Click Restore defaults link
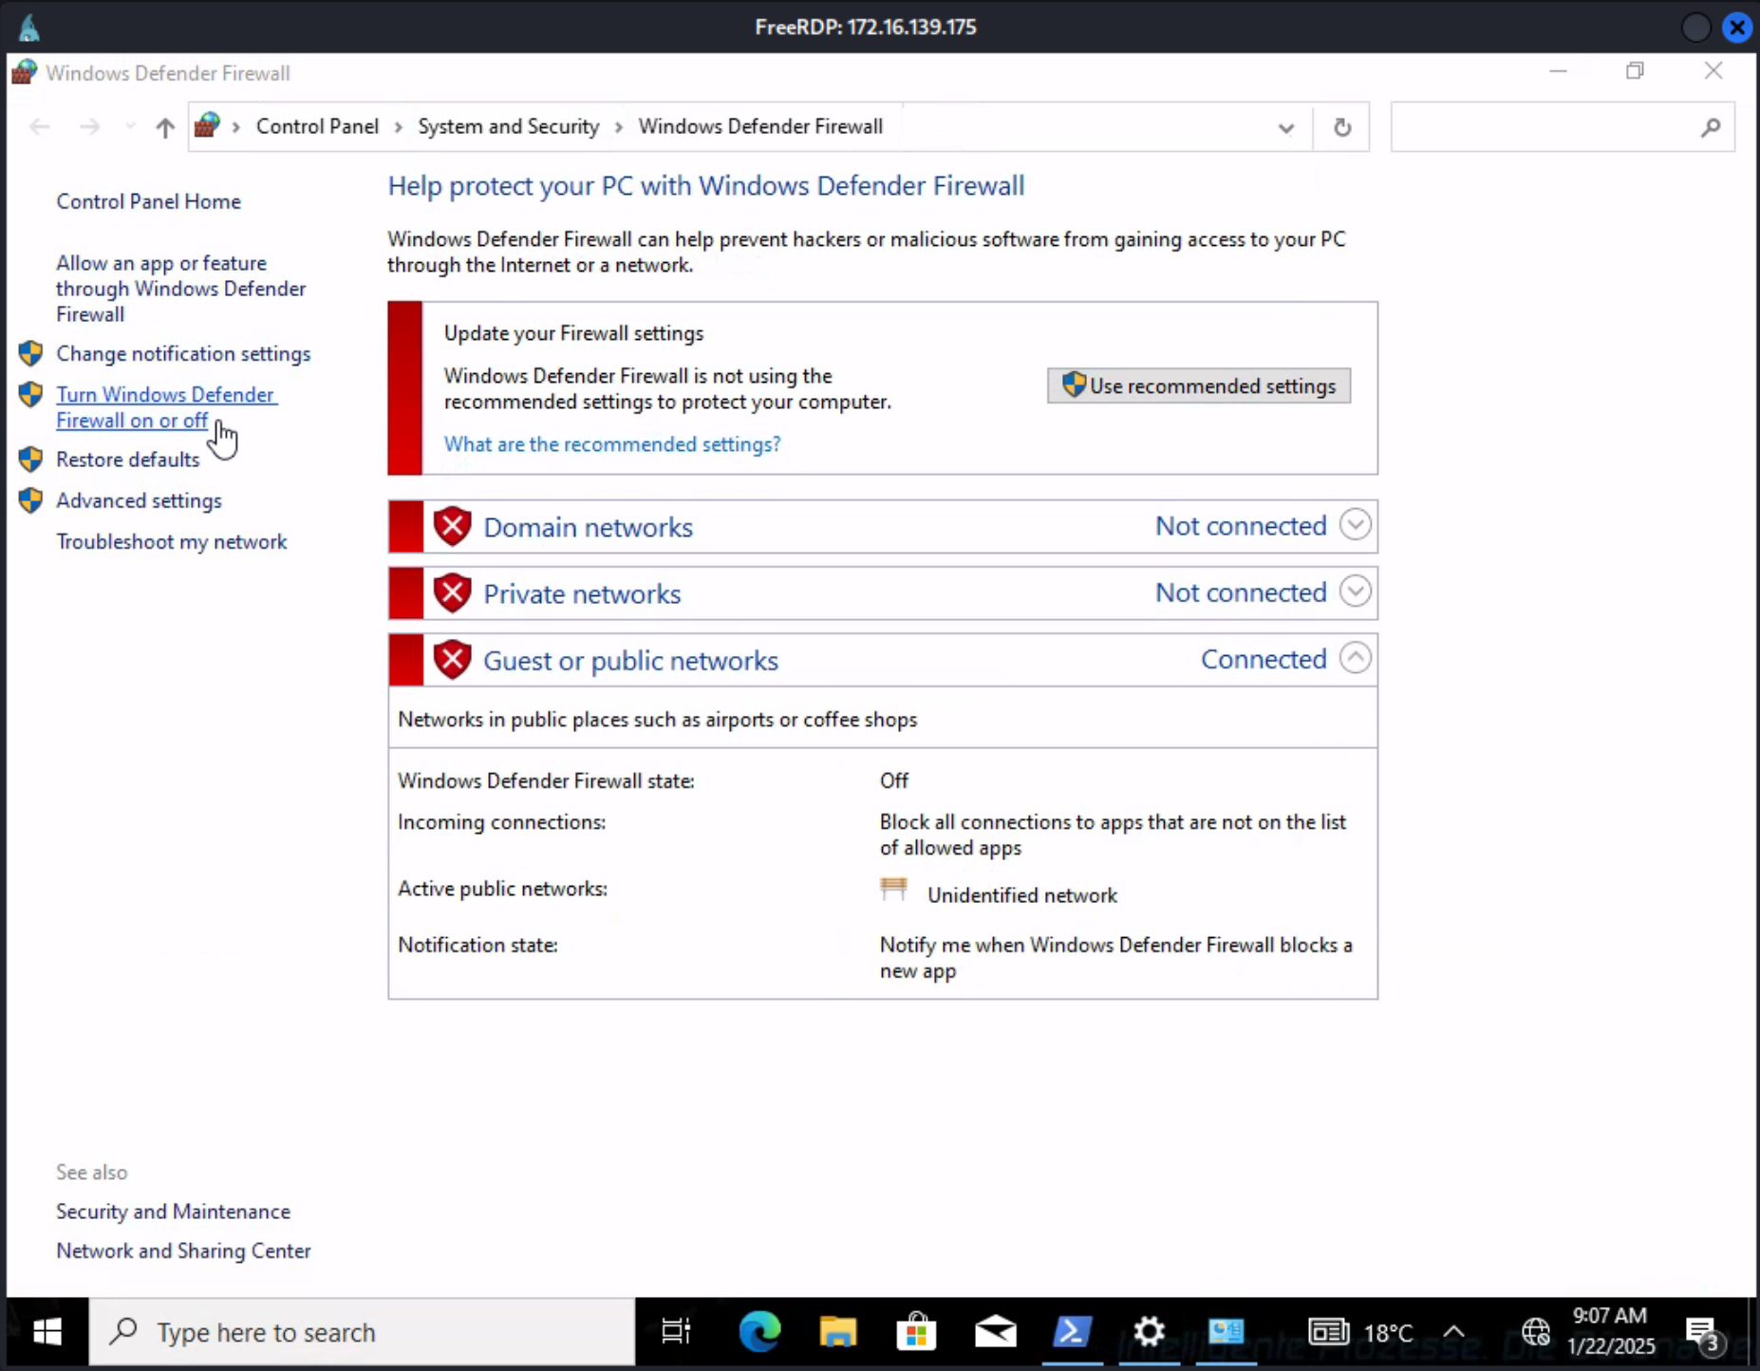This screenshot has width=1760, height=1371. [x=127, y=460]
